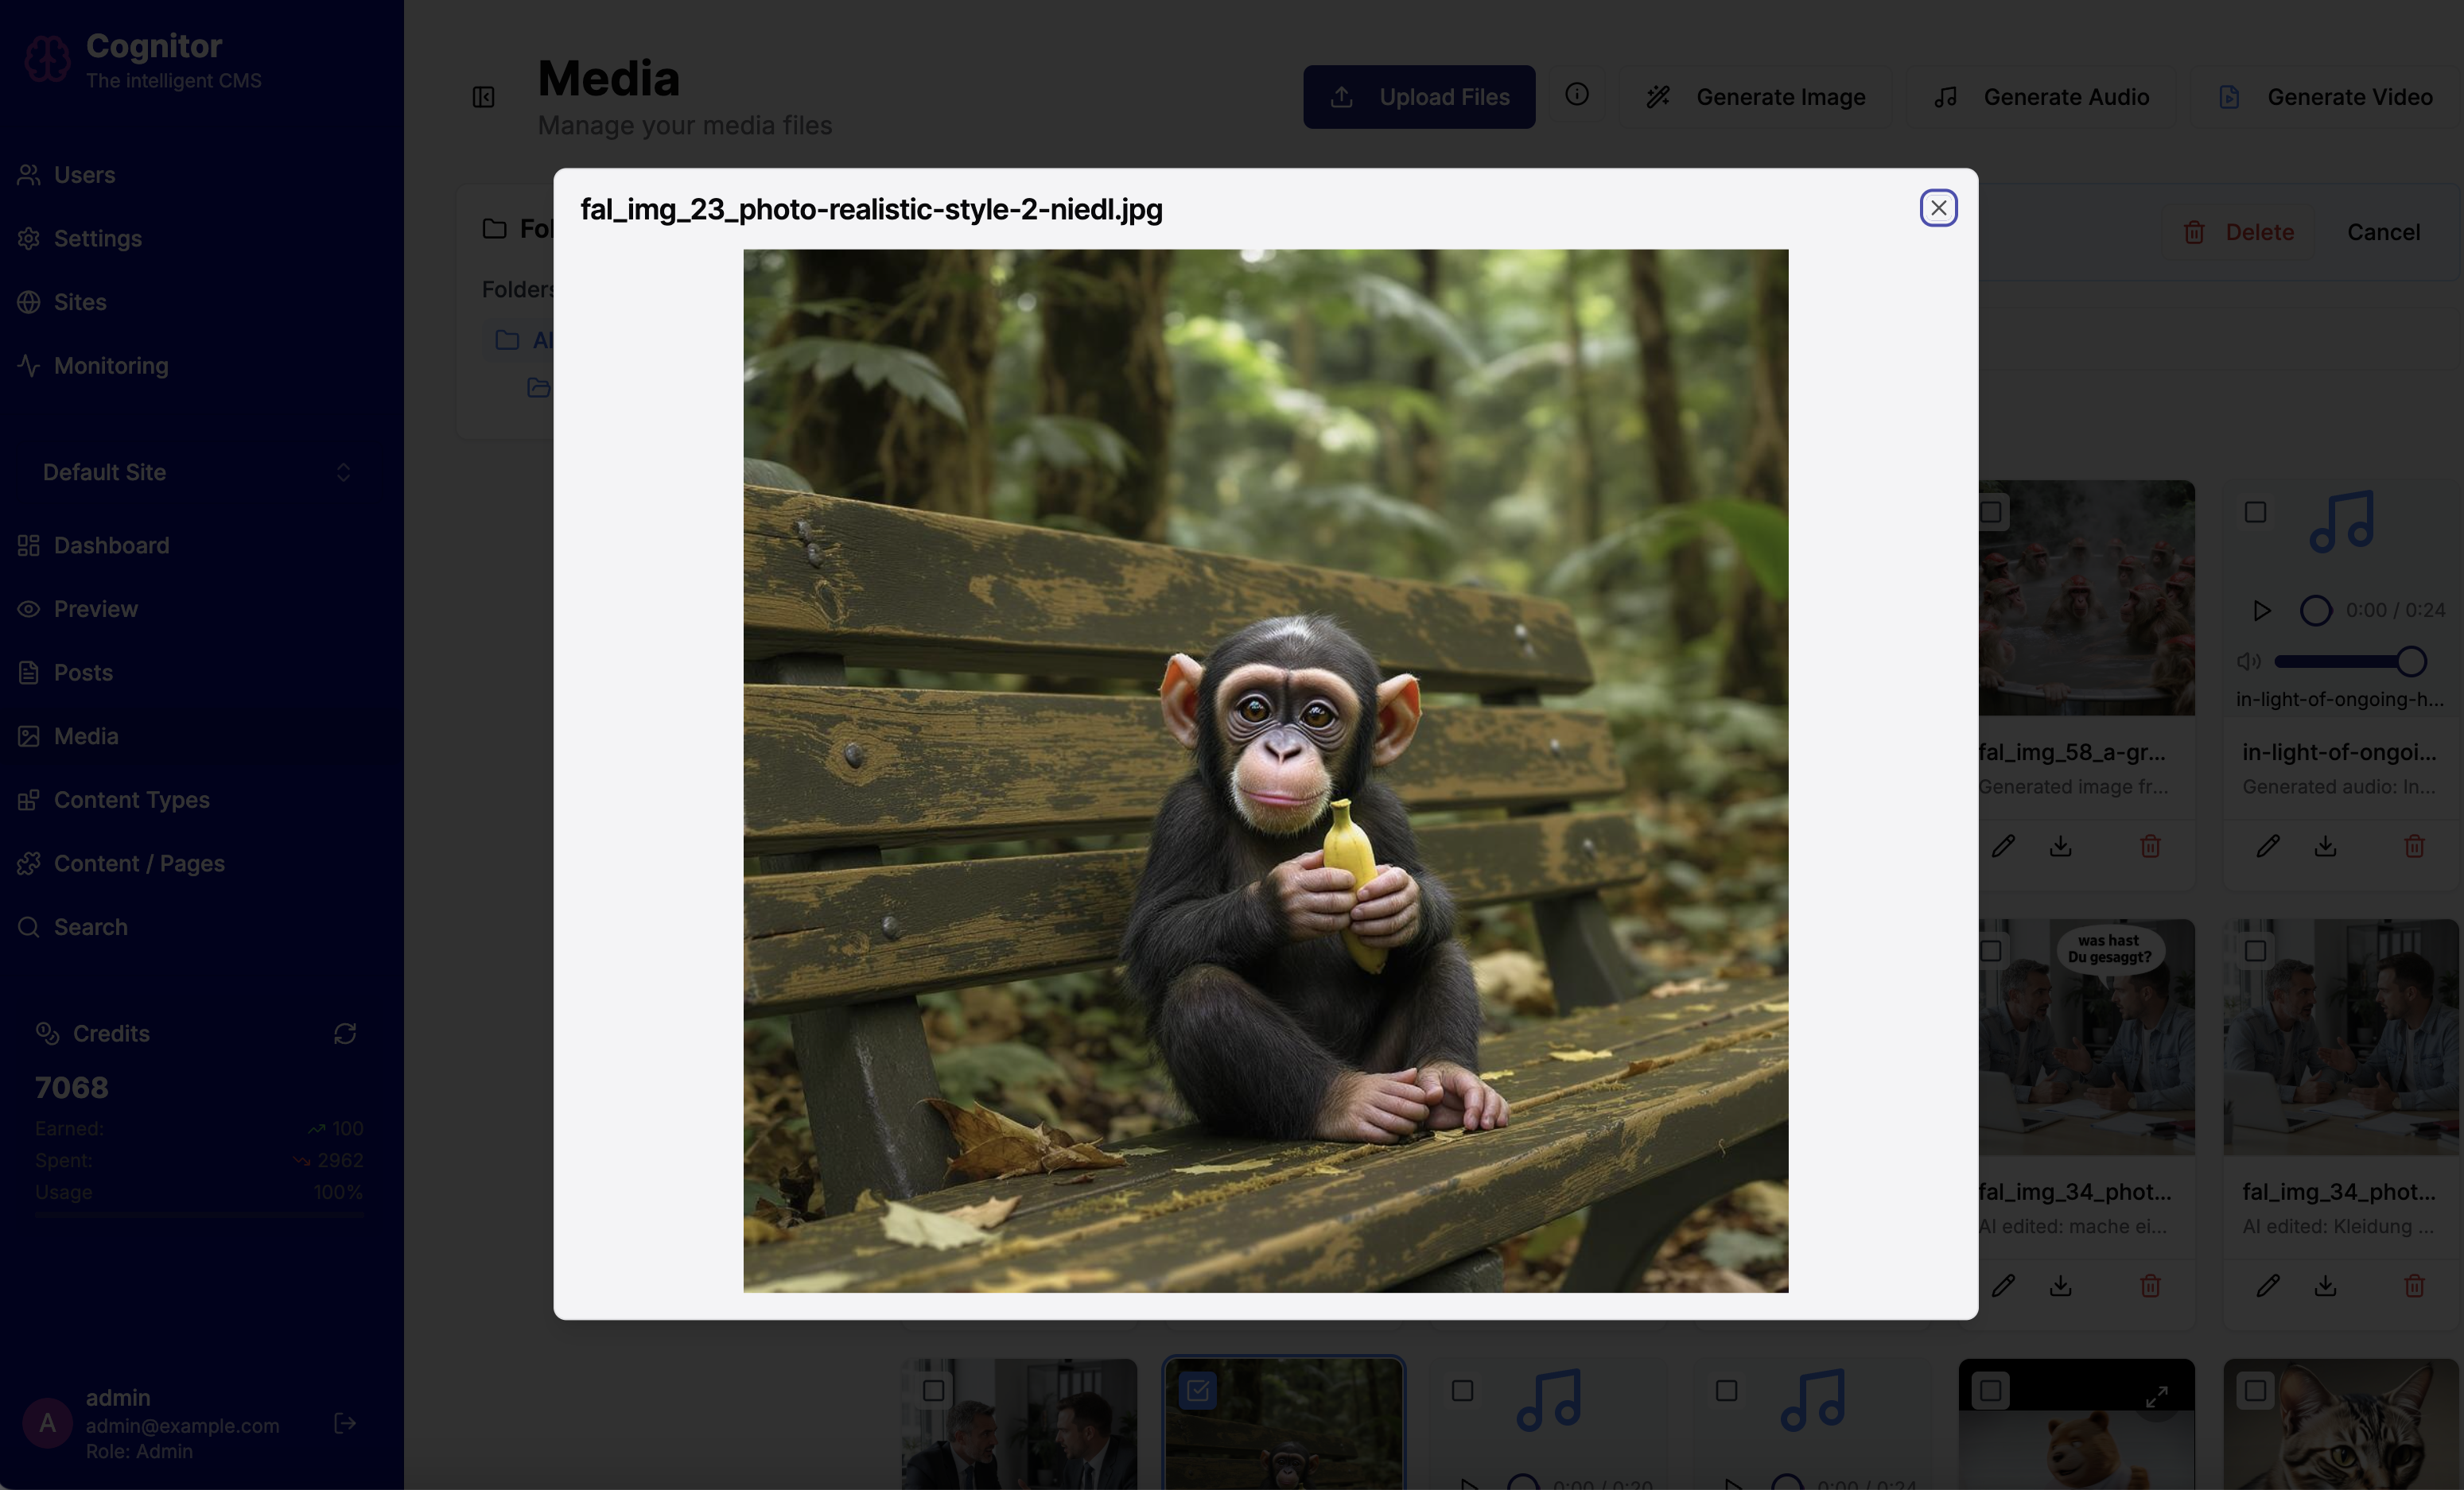
Task: Collapse the sidebar via the panel toggle icon
Action: [483, 97]
